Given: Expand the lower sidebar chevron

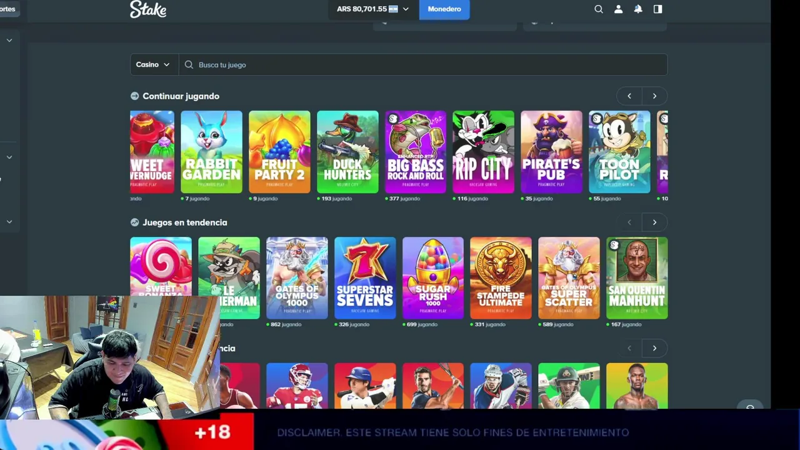Looking at the screenshot, I should coord(9,221).
